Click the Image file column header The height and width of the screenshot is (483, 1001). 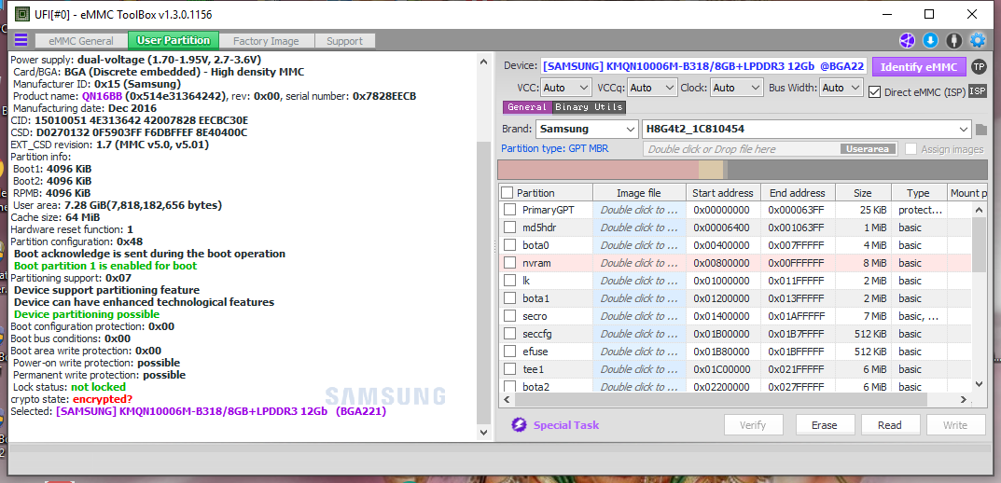[x=639, y=193]
